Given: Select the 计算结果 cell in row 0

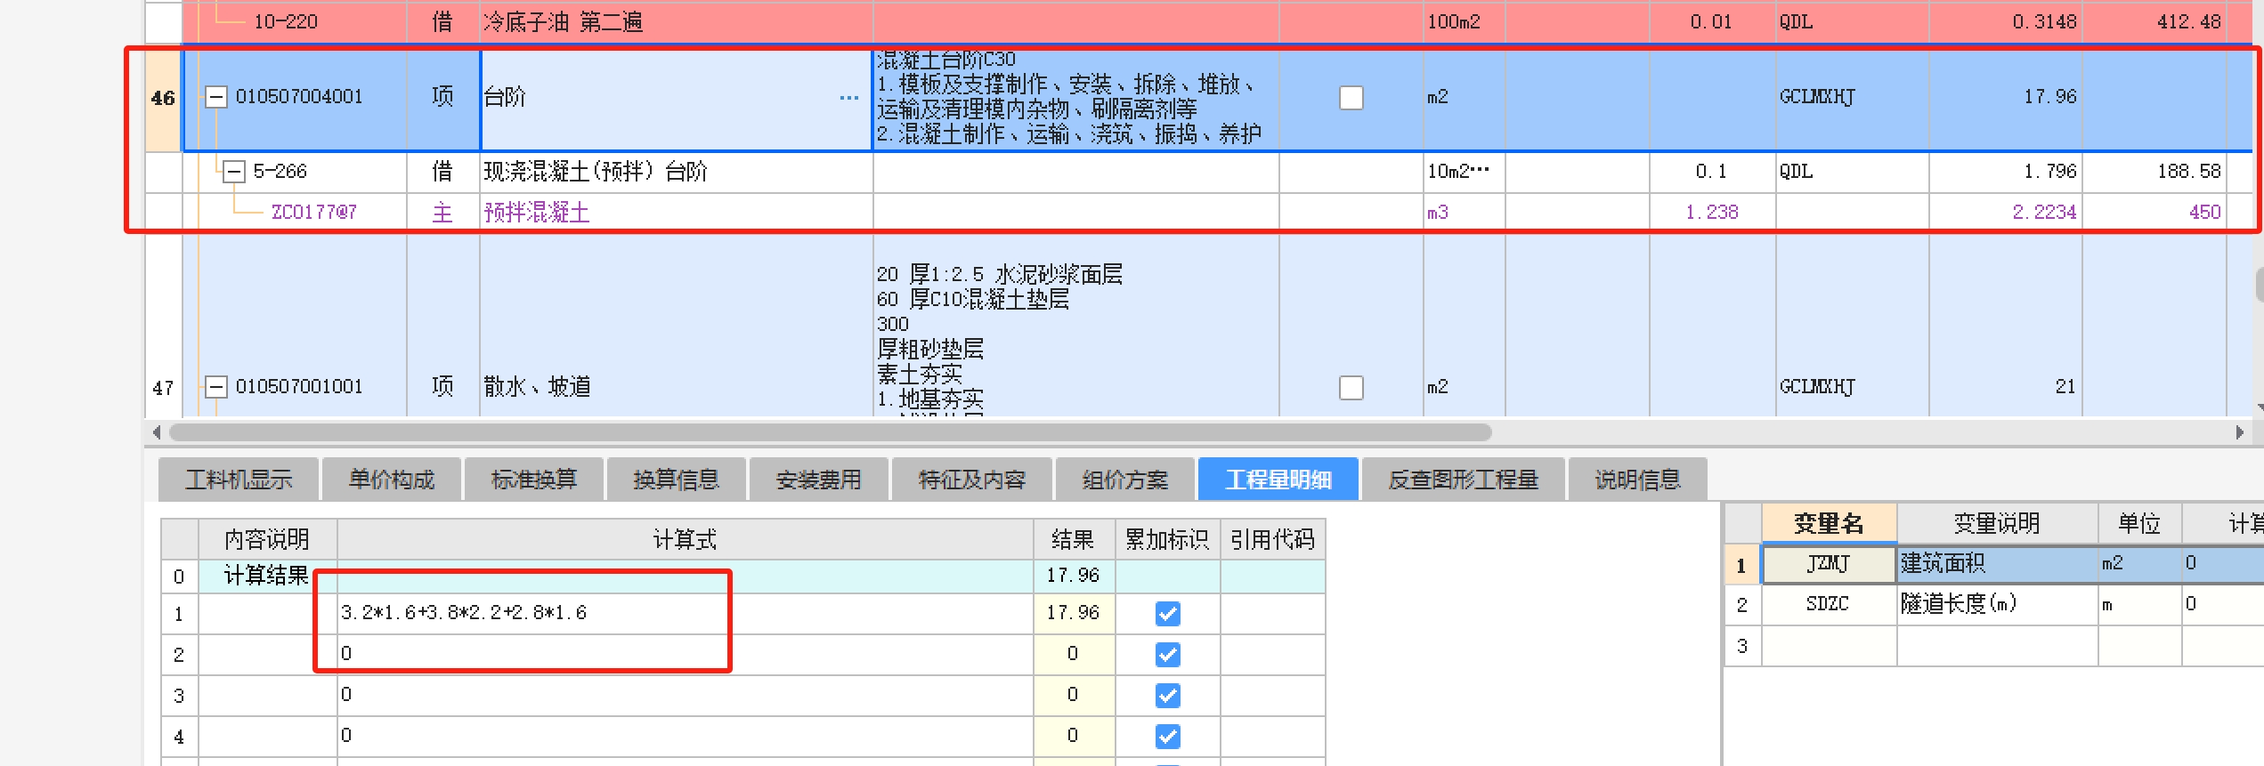Looking at the screenshot, I should click(x=267, y=576).
